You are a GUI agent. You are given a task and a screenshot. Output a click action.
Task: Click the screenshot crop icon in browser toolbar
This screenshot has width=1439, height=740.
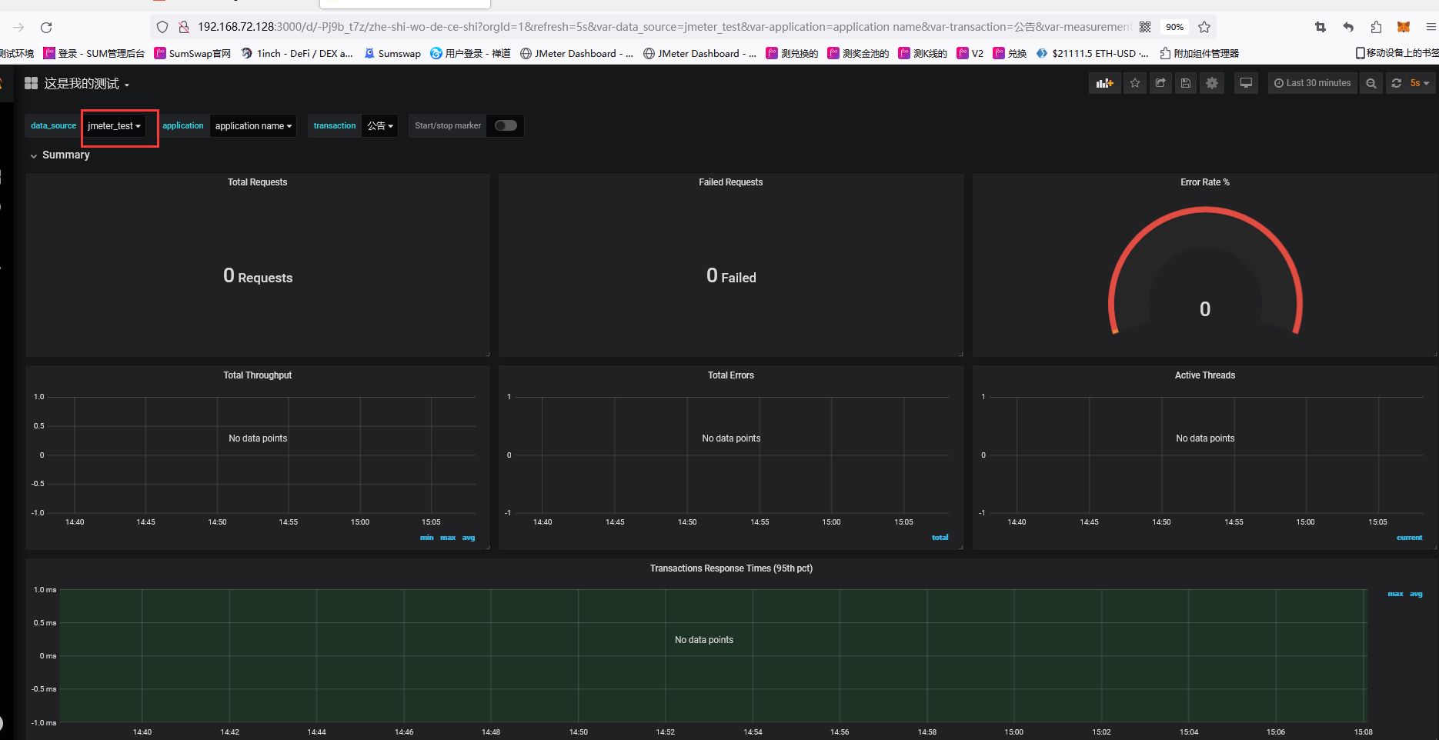coord(1320,27)
